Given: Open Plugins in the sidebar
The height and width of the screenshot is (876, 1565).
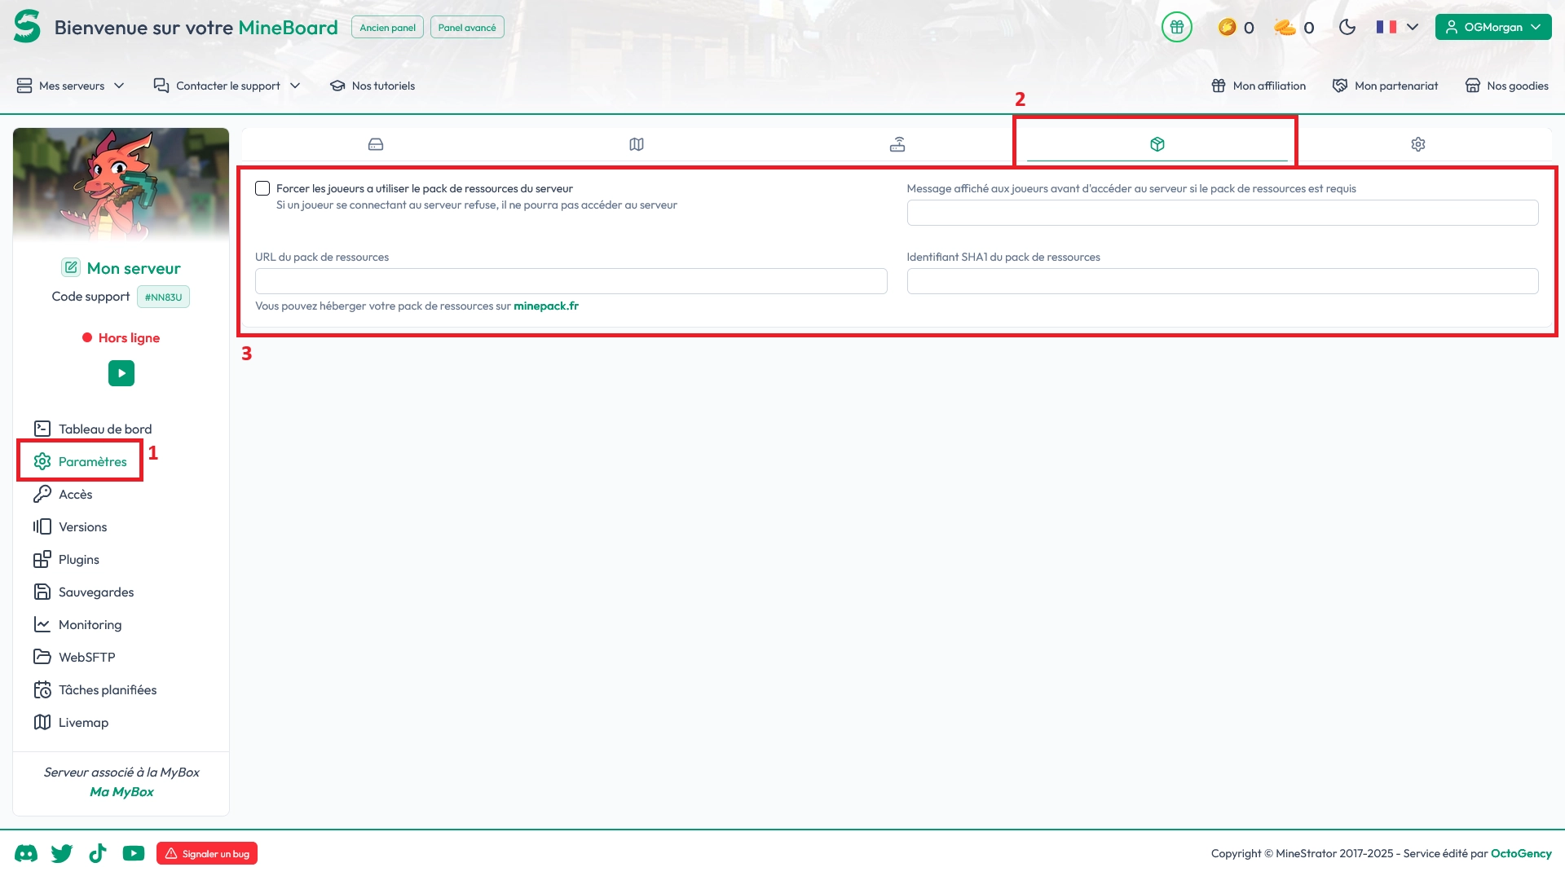Looking at the screenshot, I should [78, 559].
